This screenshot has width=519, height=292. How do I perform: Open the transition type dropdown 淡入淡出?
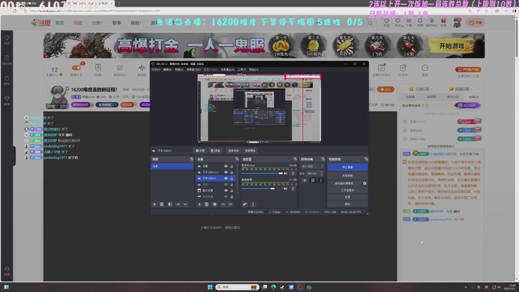[x=312, y=166]
